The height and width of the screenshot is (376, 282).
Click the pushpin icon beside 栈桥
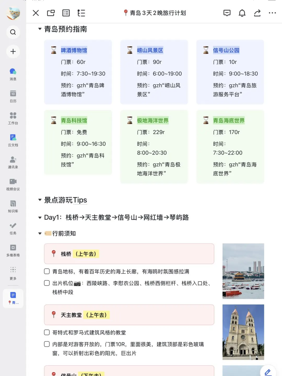[x=54, y=253]
